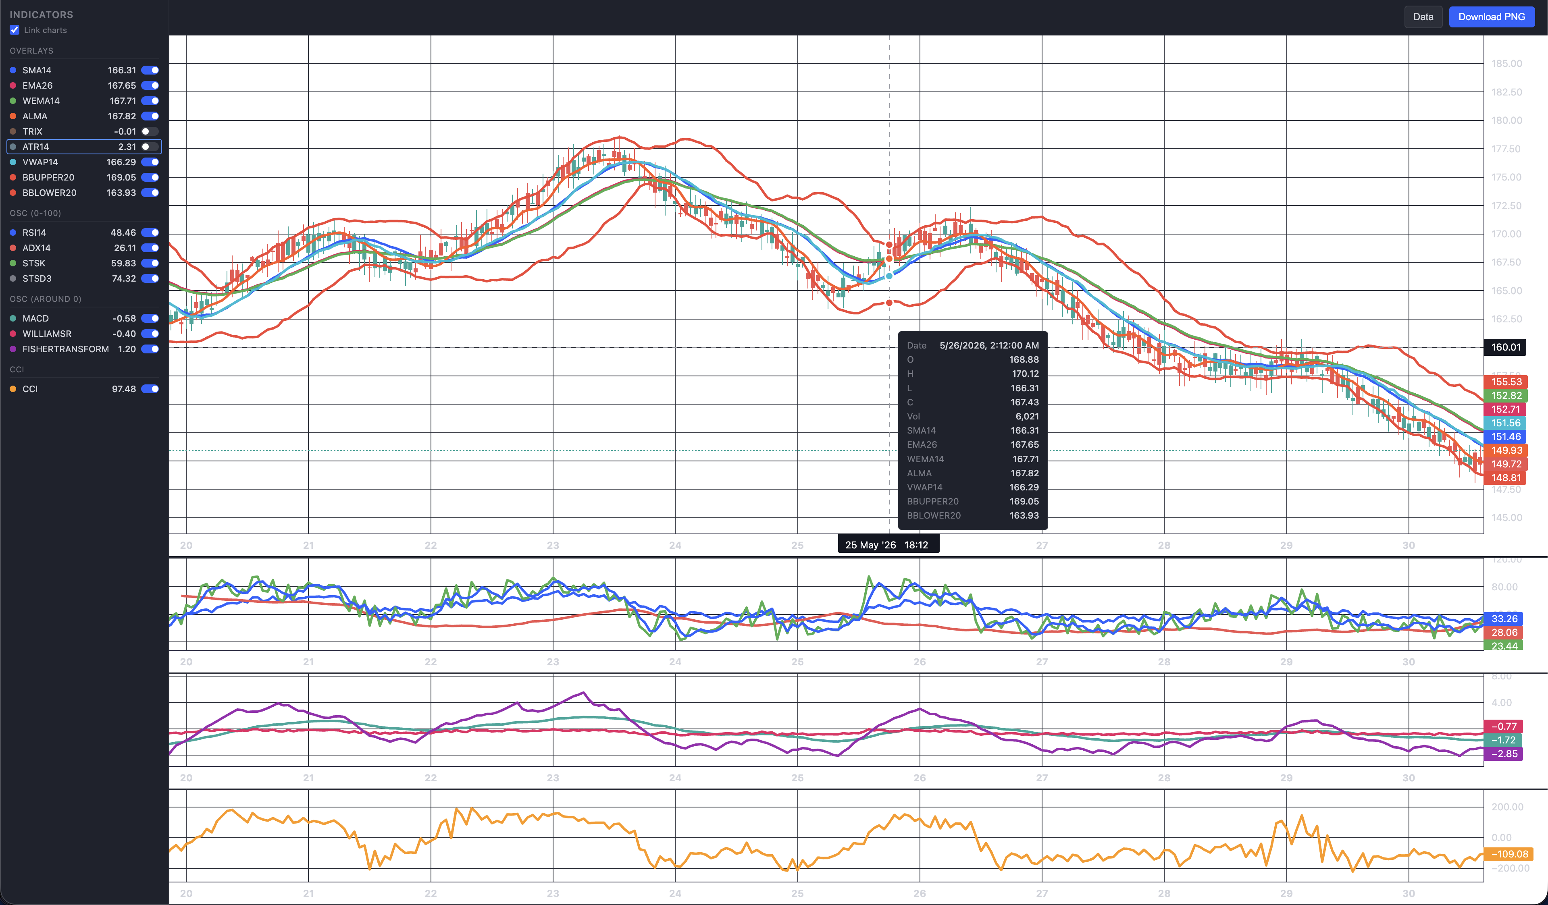This screenshot has height=905, width=1548.
Task: Click the CCI orange color dot
Action: pyautogui.click(x=13, y=389)
